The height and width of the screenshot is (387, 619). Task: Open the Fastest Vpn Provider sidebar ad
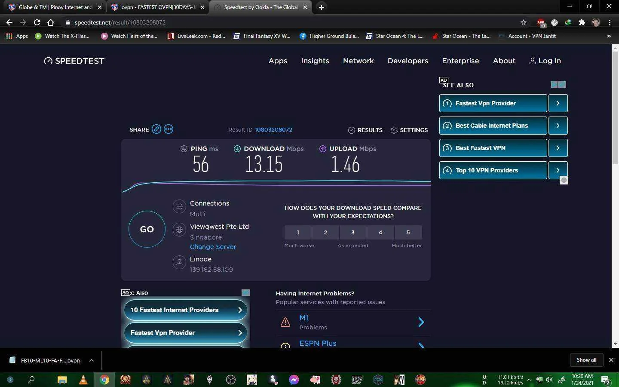(493, 103)
